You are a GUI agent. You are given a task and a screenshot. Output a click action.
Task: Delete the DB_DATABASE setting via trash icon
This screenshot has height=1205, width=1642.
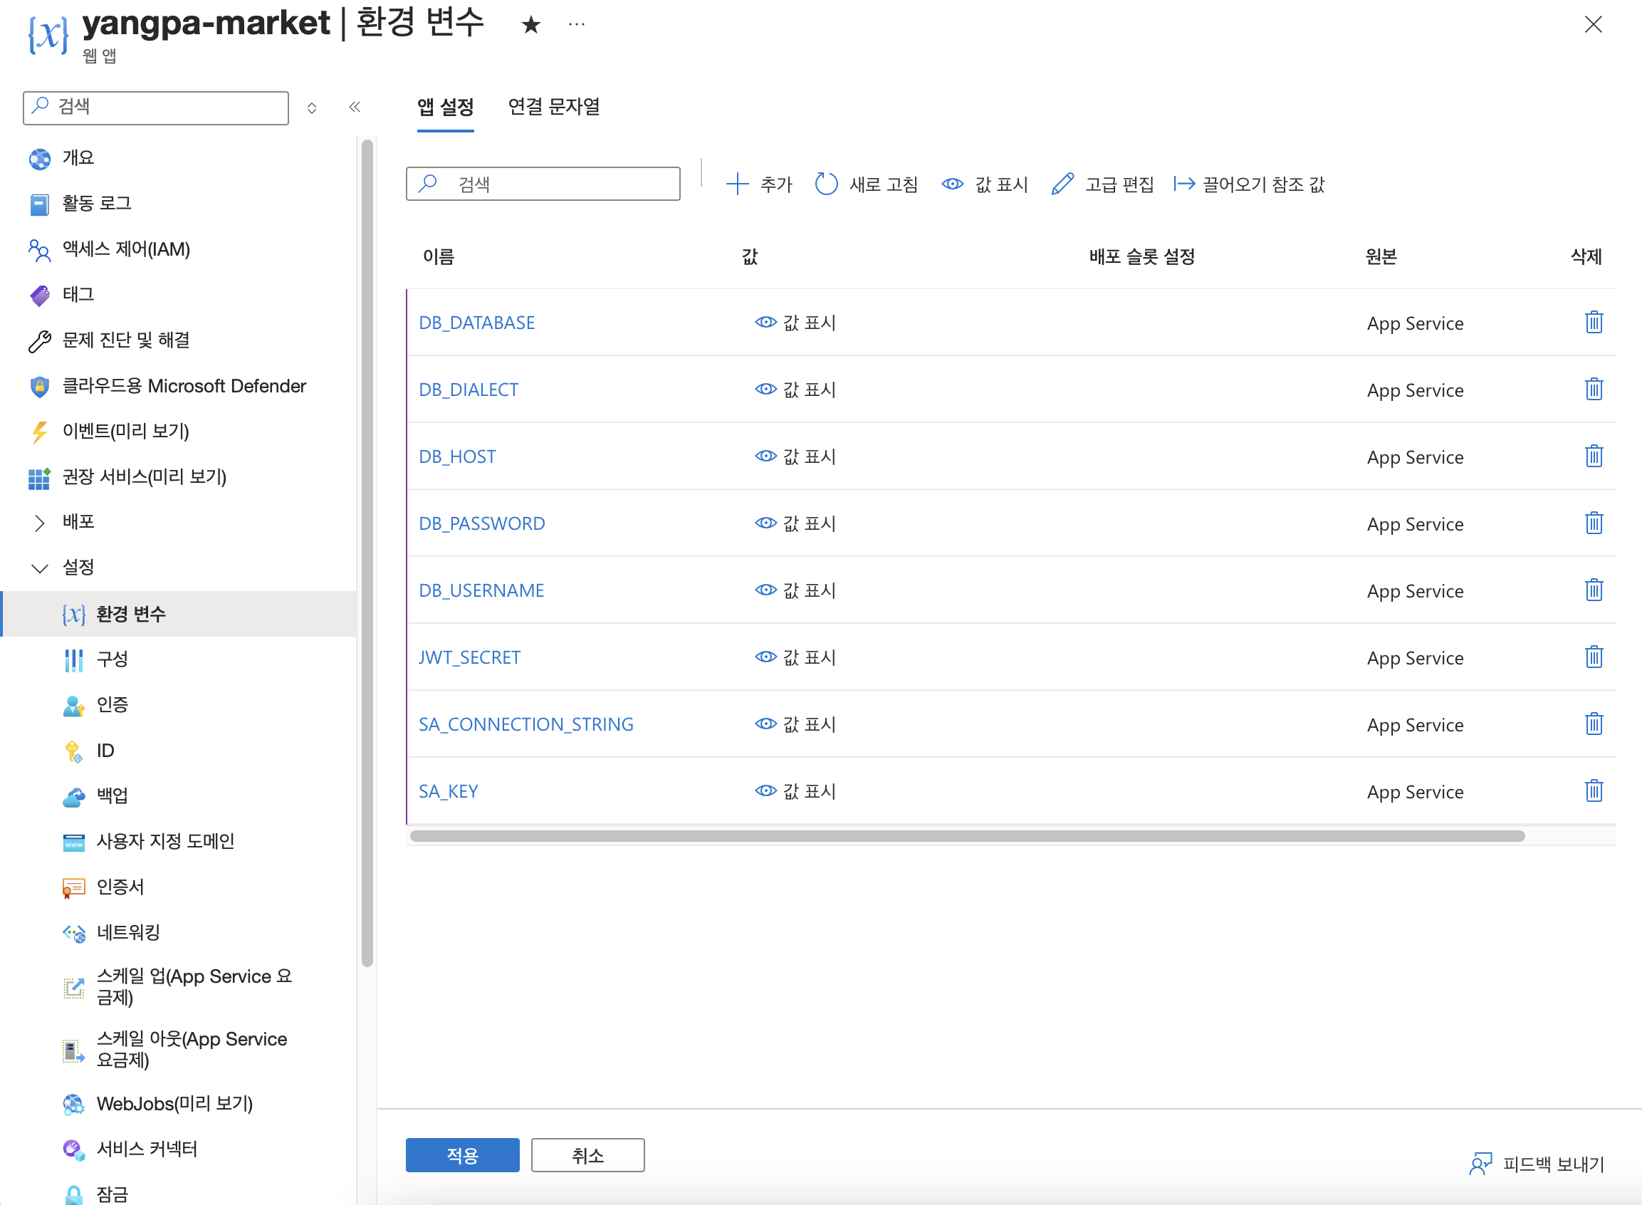click(1593, 323)
